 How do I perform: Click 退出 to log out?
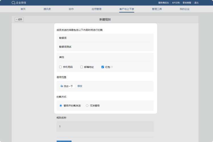coord(196,3)
